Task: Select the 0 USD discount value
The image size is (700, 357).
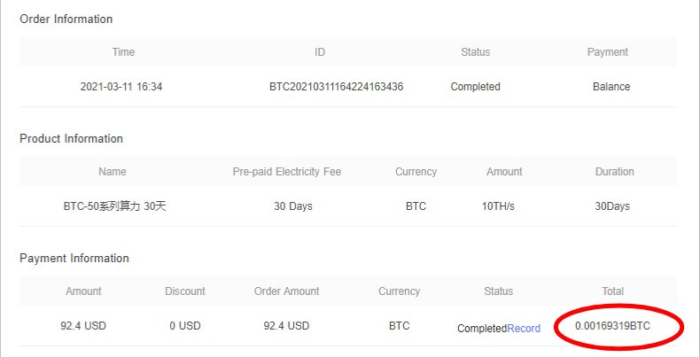Action: click(185, 326)
